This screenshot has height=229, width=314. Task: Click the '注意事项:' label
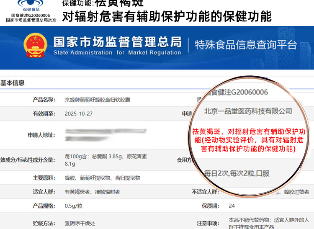(208, 224)
